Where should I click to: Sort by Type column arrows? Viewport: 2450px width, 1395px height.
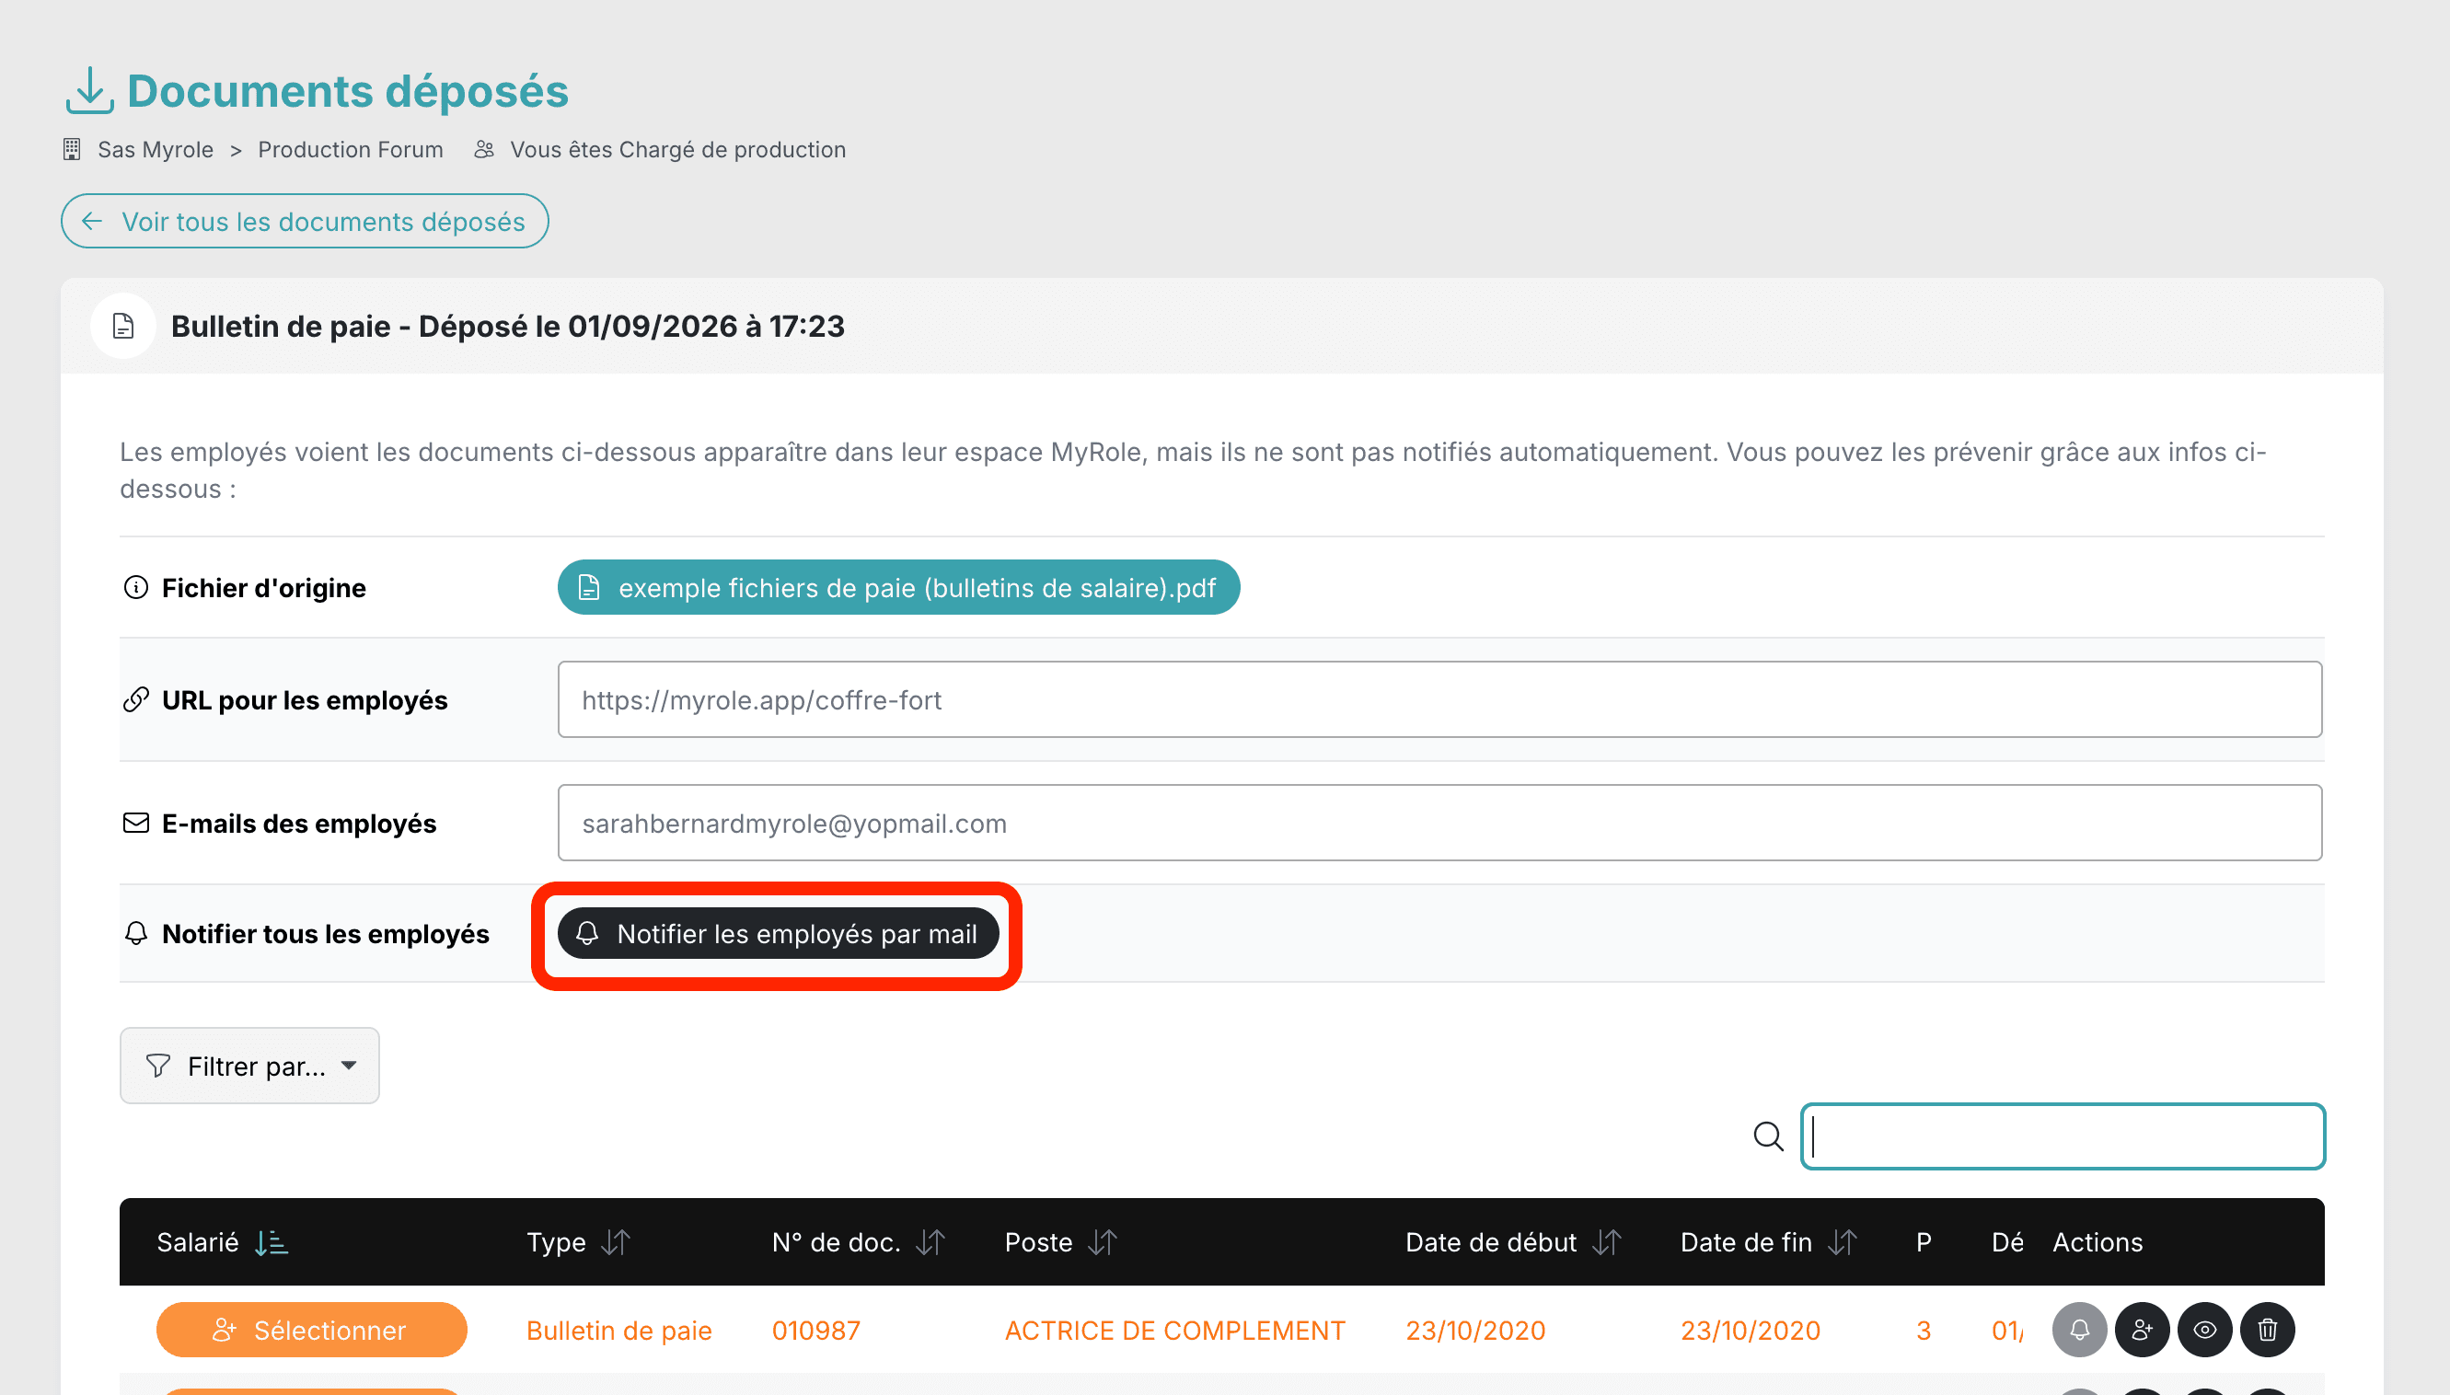coord(615,1242)
